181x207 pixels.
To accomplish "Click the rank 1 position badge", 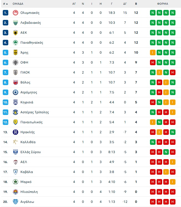I will tap(6, 13).
